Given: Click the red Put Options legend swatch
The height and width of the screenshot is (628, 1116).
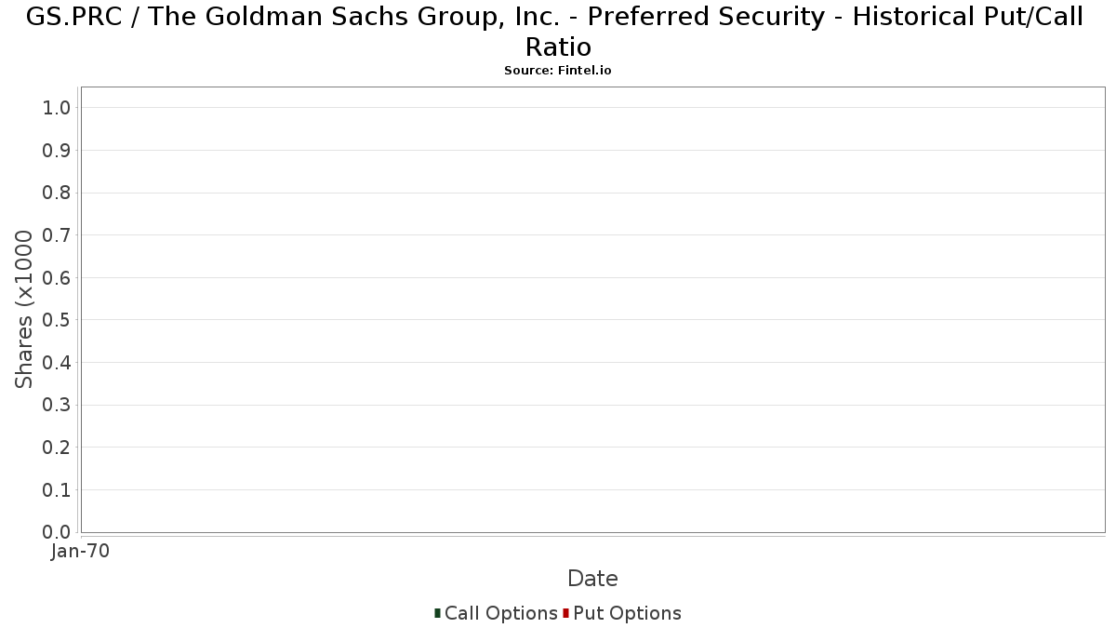Looking at the screenshot, I should 565,613.
